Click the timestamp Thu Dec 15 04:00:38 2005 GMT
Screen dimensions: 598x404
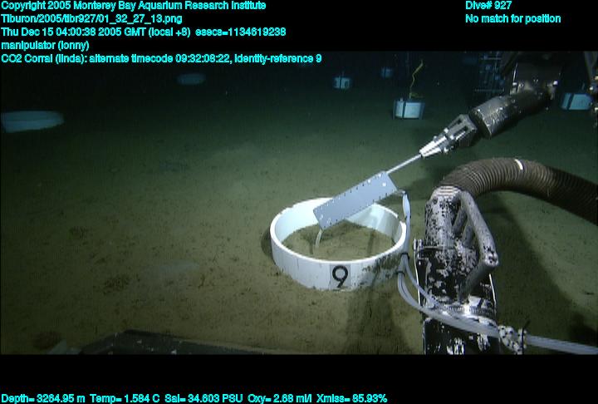75,32
